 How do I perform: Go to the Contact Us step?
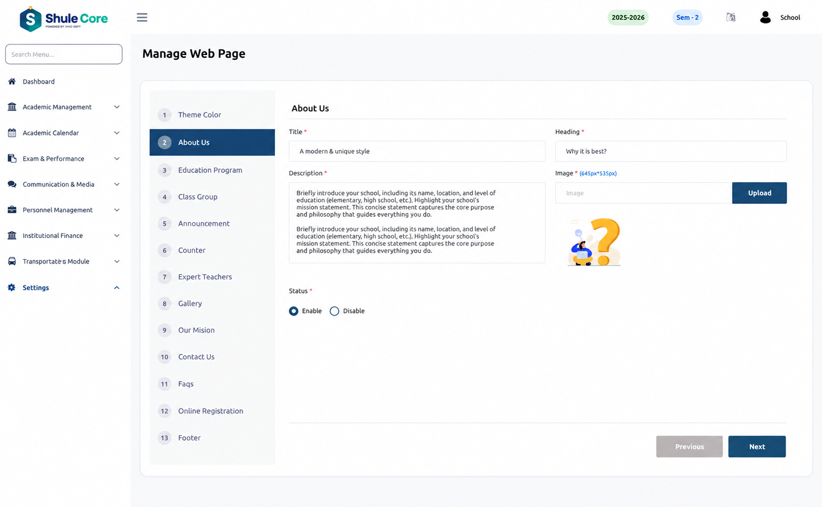212,357
